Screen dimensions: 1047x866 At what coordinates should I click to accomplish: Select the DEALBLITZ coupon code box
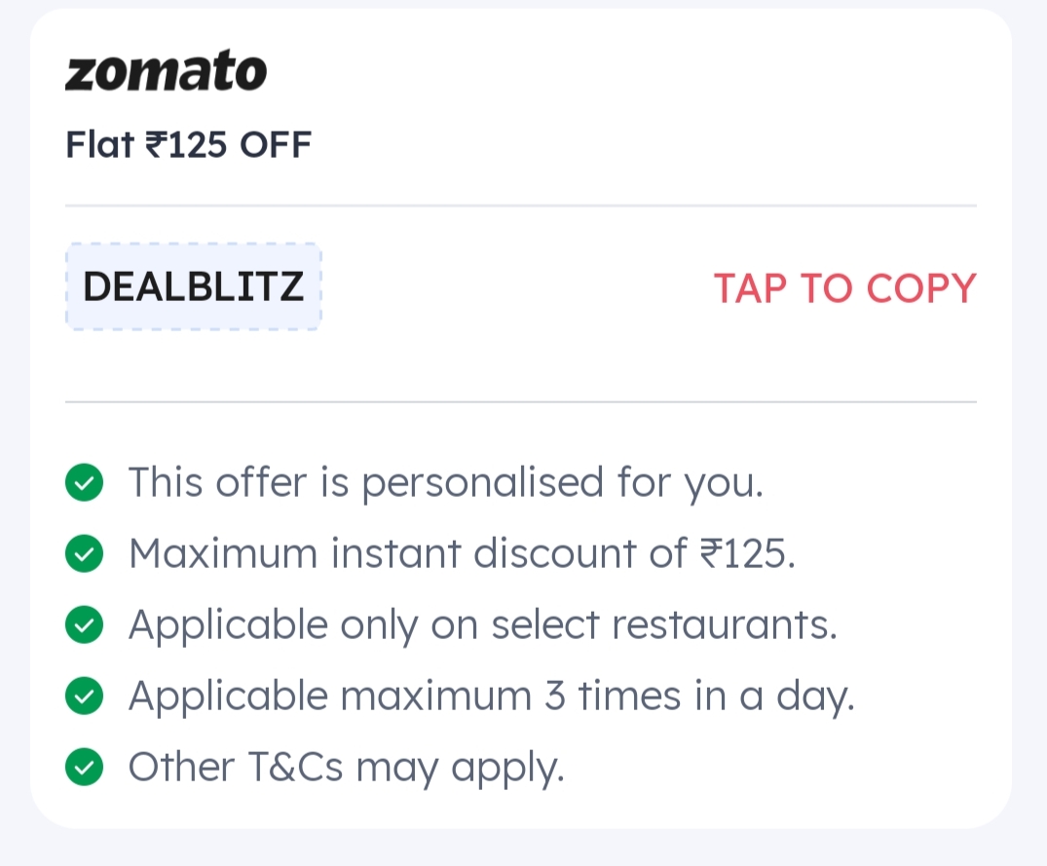tap(193, 287)
